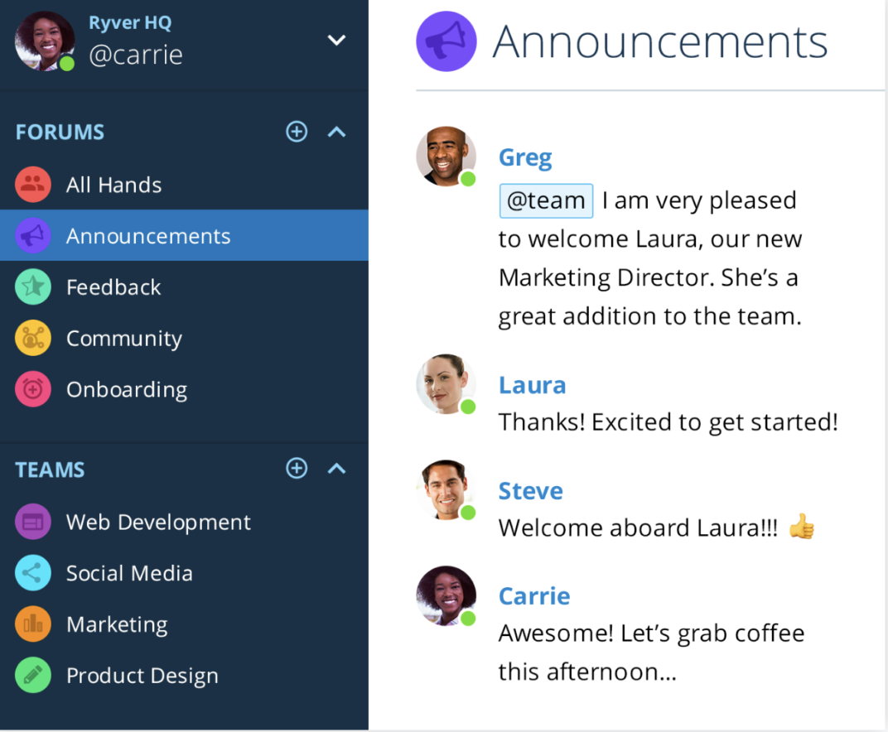
Task: Click the Onboarding alarm clock icon
Action: pyautogui.click(x=33, y=390)
